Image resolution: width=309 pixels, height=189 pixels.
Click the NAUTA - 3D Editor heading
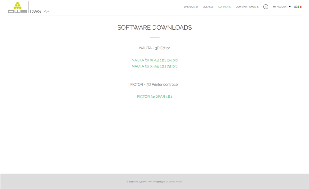coord(154,48)
